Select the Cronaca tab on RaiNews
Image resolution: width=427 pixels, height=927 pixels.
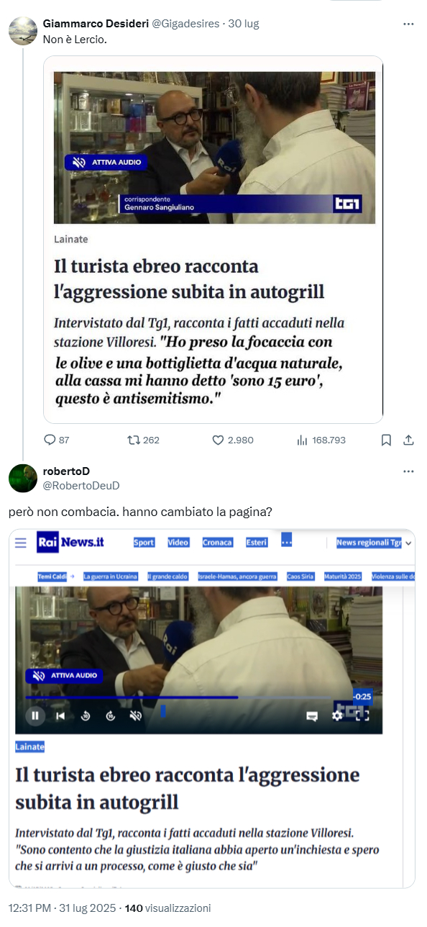coord(217,543)
